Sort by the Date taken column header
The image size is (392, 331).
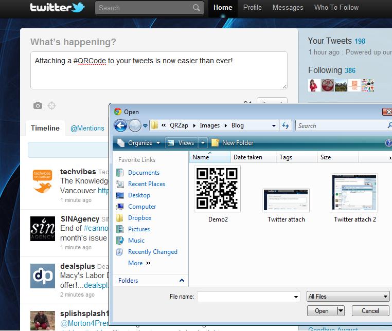(x=253, y=157)
